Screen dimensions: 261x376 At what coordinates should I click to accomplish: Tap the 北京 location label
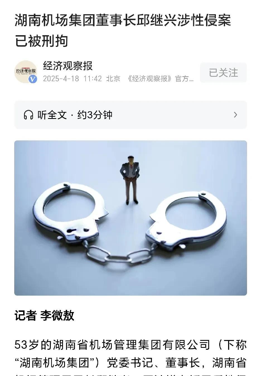coord(113,79)
